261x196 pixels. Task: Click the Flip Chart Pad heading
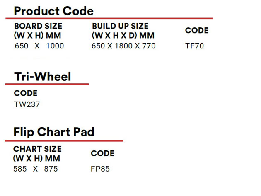click(x=54, y=132)
